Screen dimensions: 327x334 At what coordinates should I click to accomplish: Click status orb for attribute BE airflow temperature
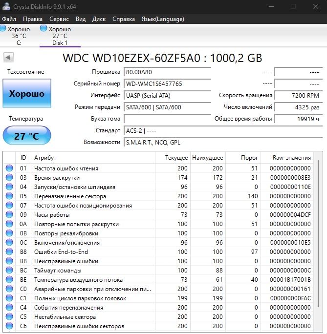point(9,279)
